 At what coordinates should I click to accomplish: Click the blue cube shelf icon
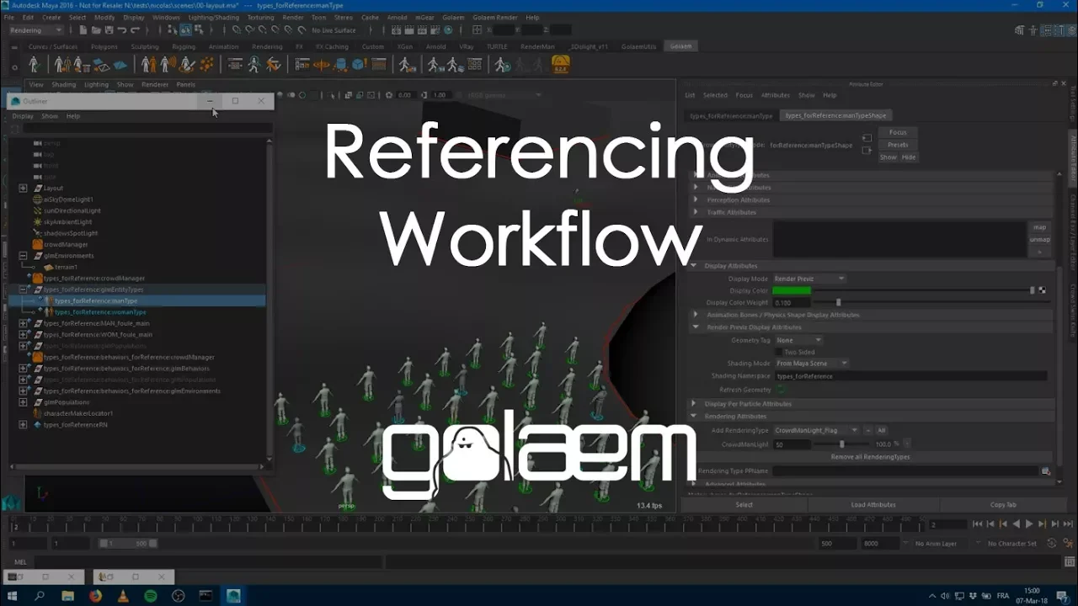[x=358, y=64]
